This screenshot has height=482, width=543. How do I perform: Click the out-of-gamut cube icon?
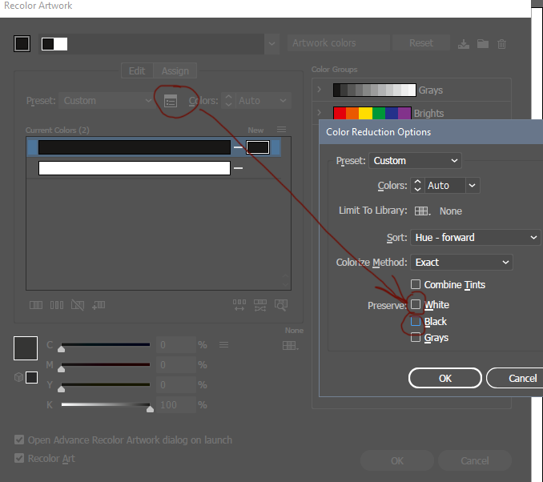[18, 377]
